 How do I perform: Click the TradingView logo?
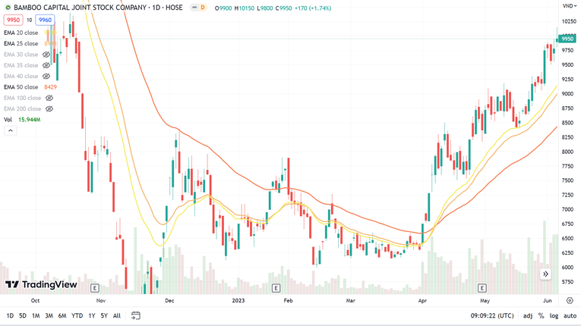pos(41,285)
